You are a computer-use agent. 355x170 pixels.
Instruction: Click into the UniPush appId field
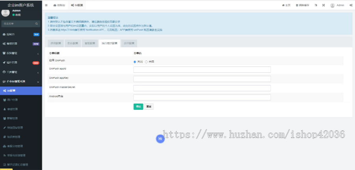pos(202,70)
